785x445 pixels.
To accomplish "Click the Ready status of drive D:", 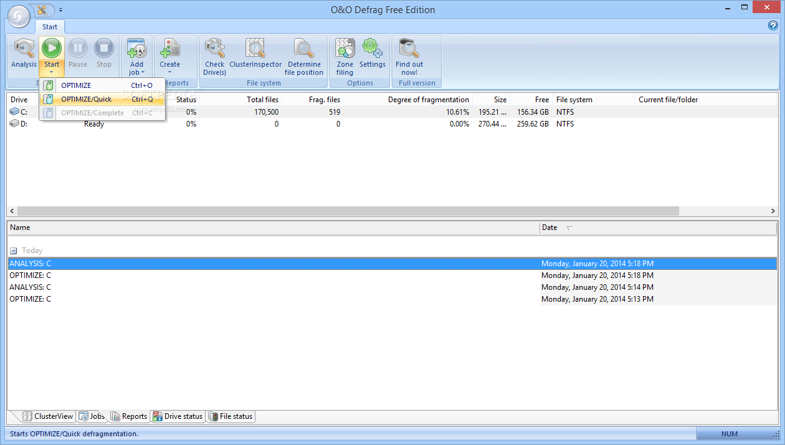I will (x=94, y=124).
